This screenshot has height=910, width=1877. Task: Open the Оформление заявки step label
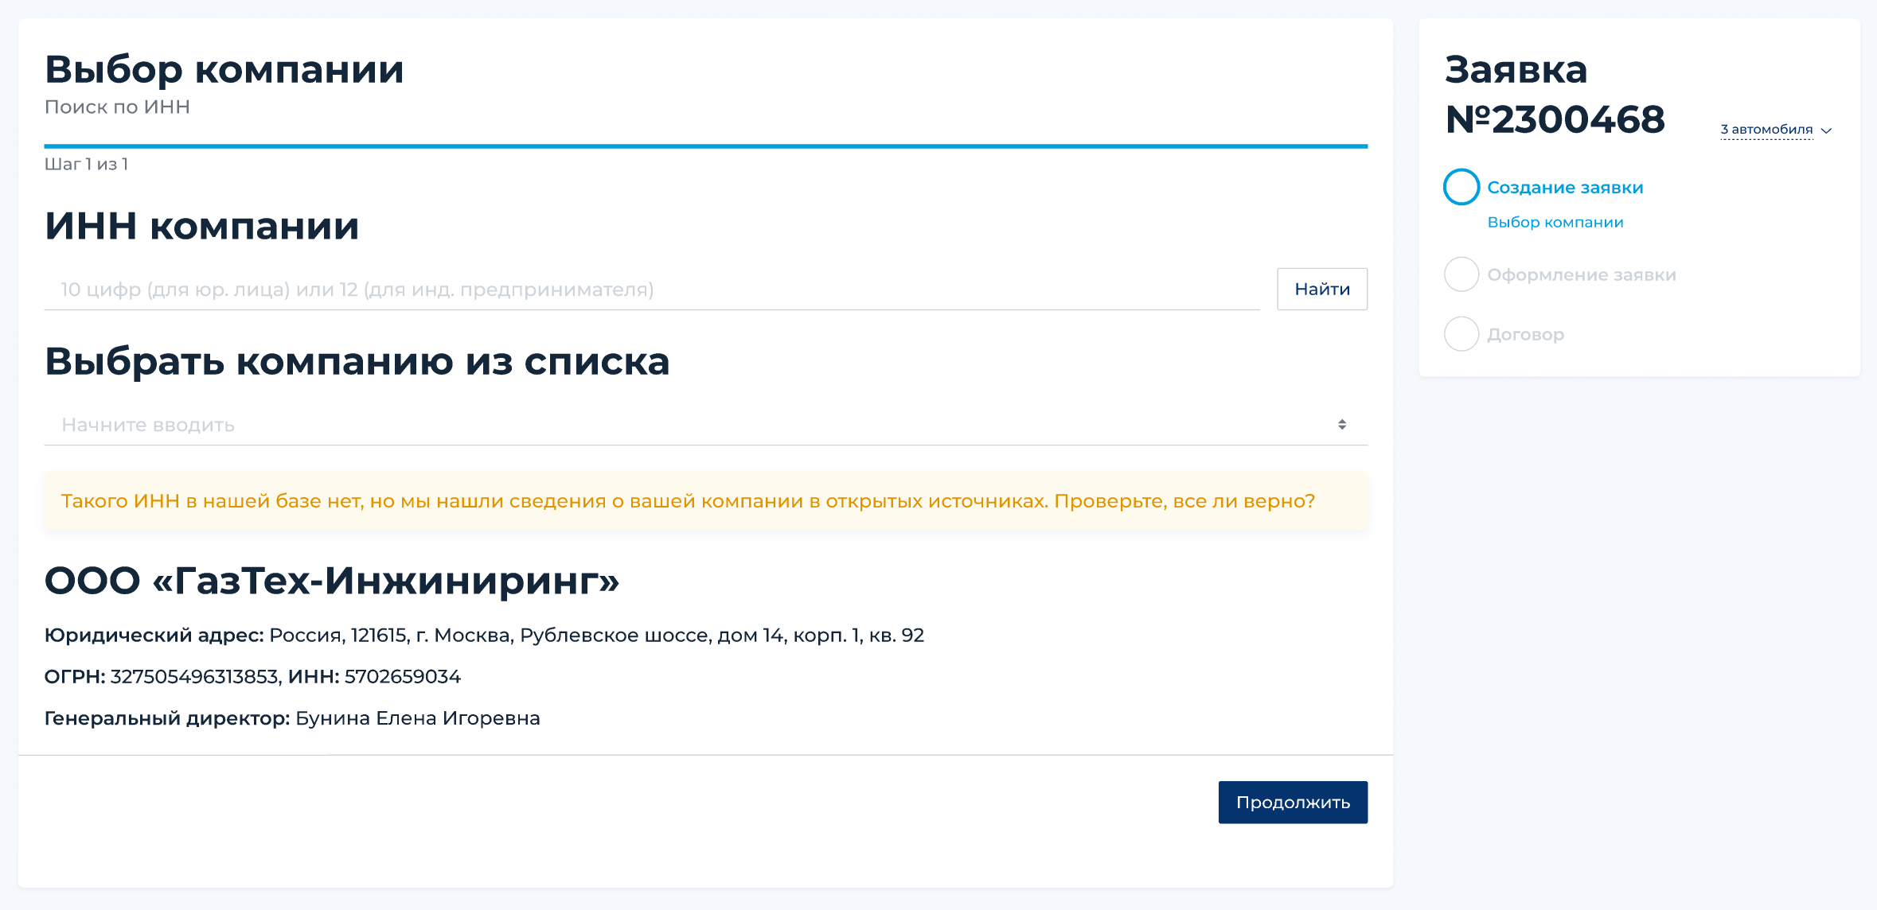point(1581,275)
